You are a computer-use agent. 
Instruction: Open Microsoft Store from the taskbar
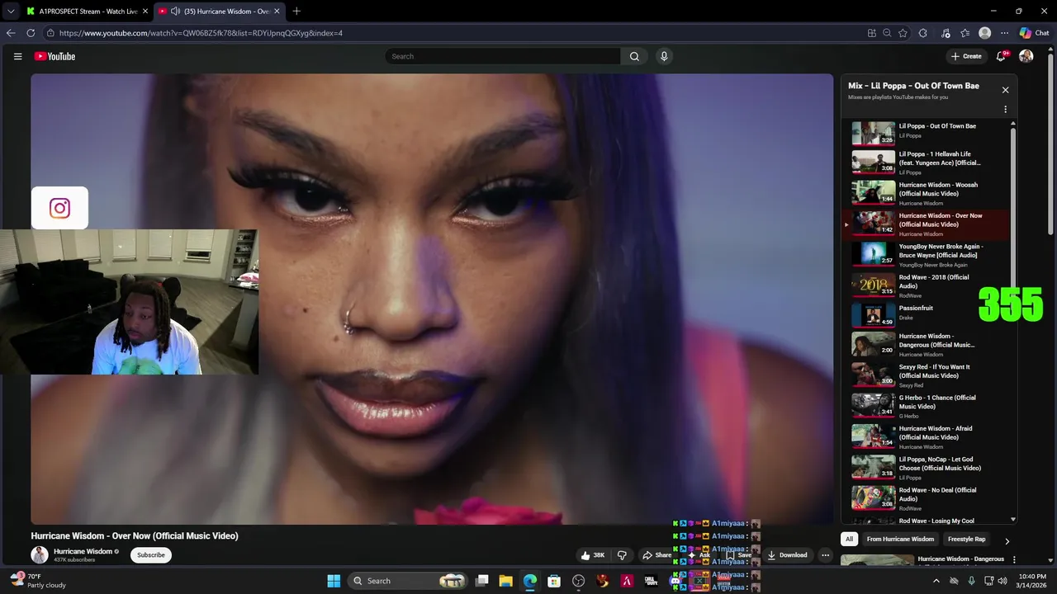[554, 581]
